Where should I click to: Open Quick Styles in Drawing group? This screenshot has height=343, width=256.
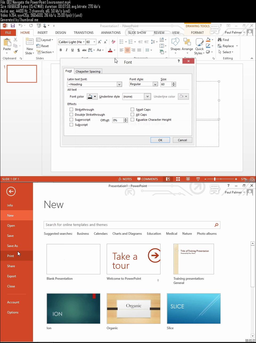tap(200, 43)
